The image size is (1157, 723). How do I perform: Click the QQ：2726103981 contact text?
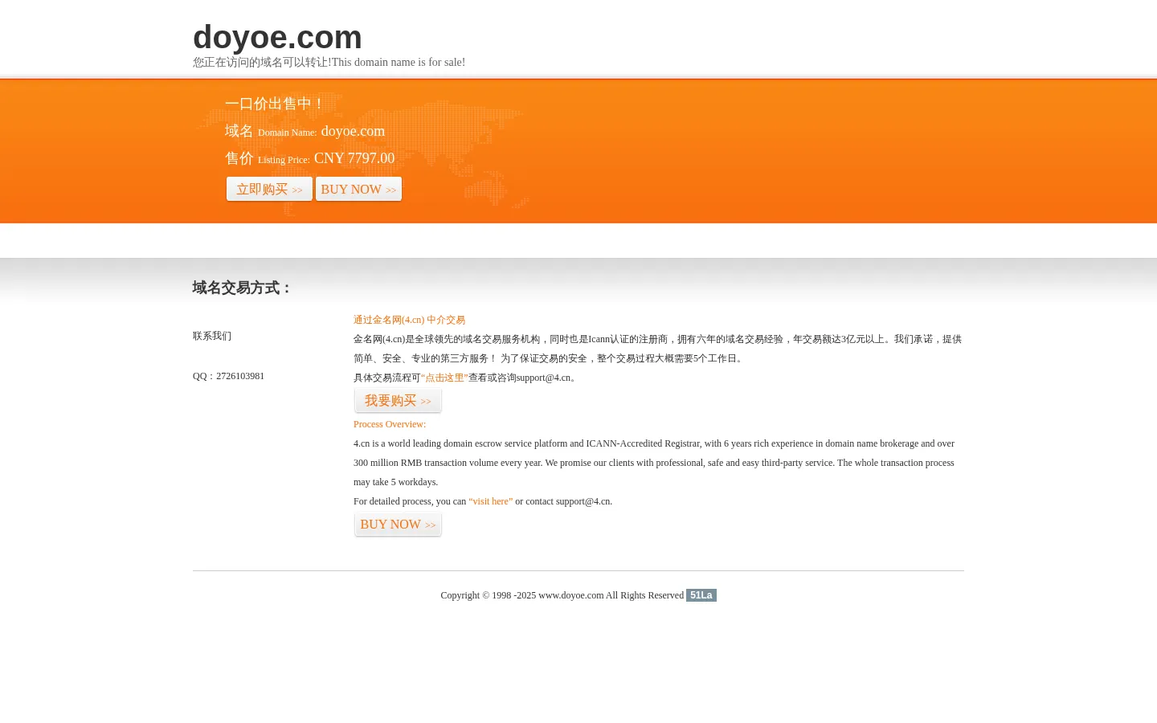pos(228,376)
